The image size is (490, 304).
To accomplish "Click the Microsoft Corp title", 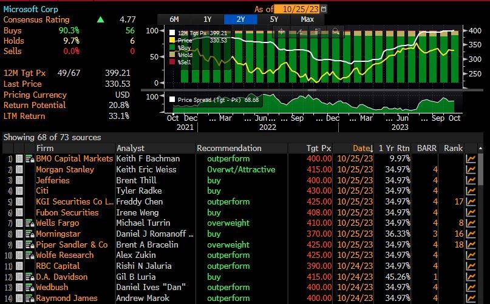I will coord(30,9).
